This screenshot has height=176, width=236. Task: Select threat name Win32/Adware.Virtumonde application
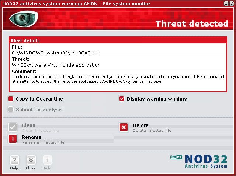tap(56, 65)
